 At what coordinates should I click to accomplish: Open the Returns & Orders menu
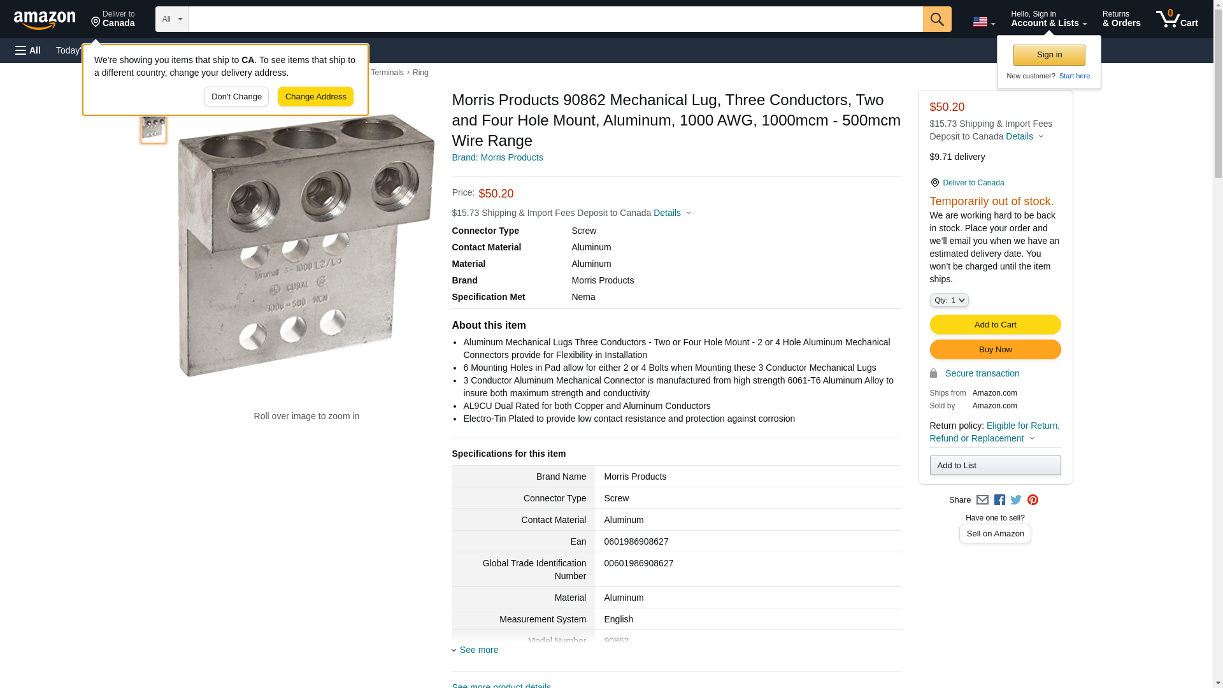1121,19
